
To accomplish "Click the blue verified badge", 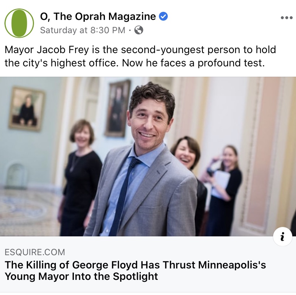I will (163, 16).
